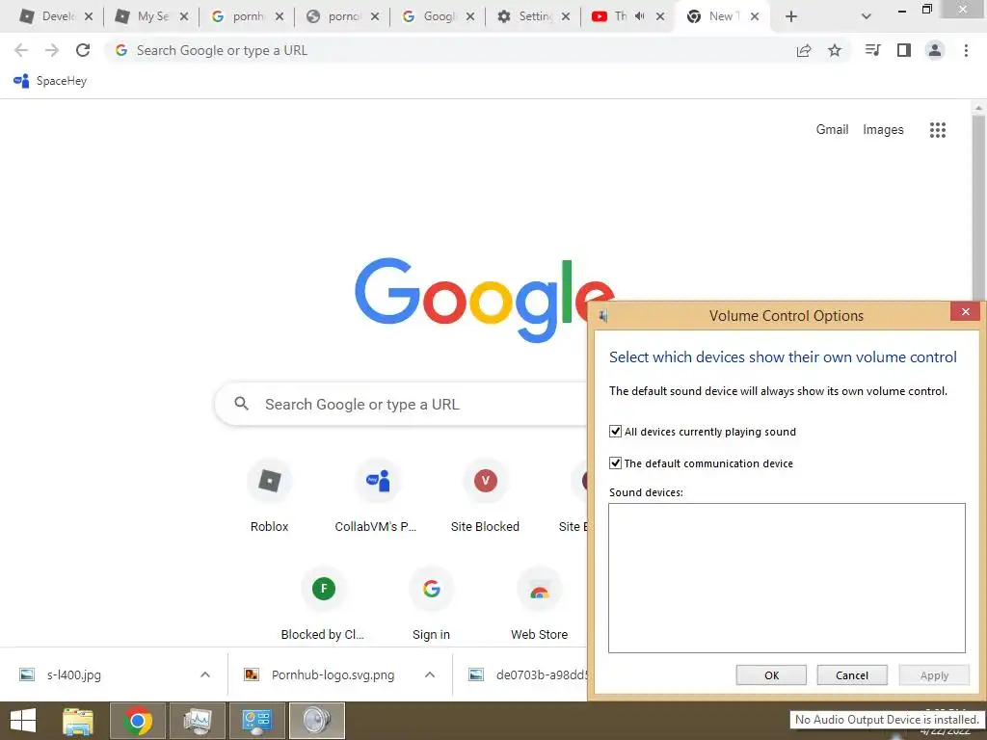Screen dimensions: 987x740
Task: Open the Chrome profile avatar
Action: coord(935,50)
